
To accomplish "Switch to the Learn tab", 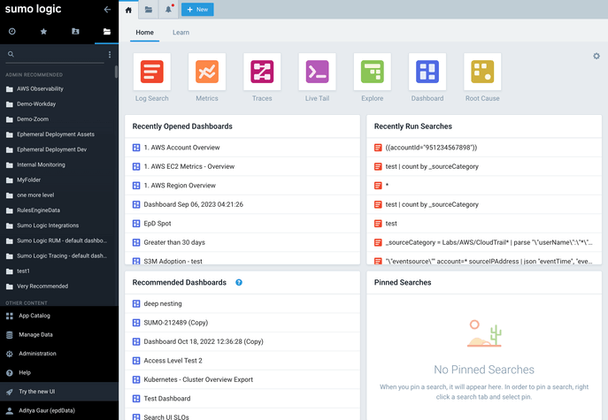I will tap(181, 33).
